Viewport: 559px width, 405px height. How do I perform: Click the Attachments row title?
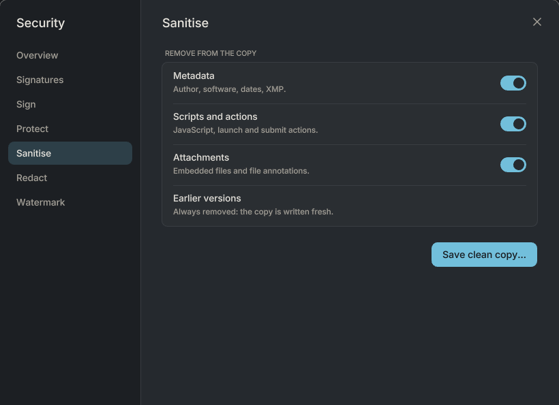(x=201, y=158)
